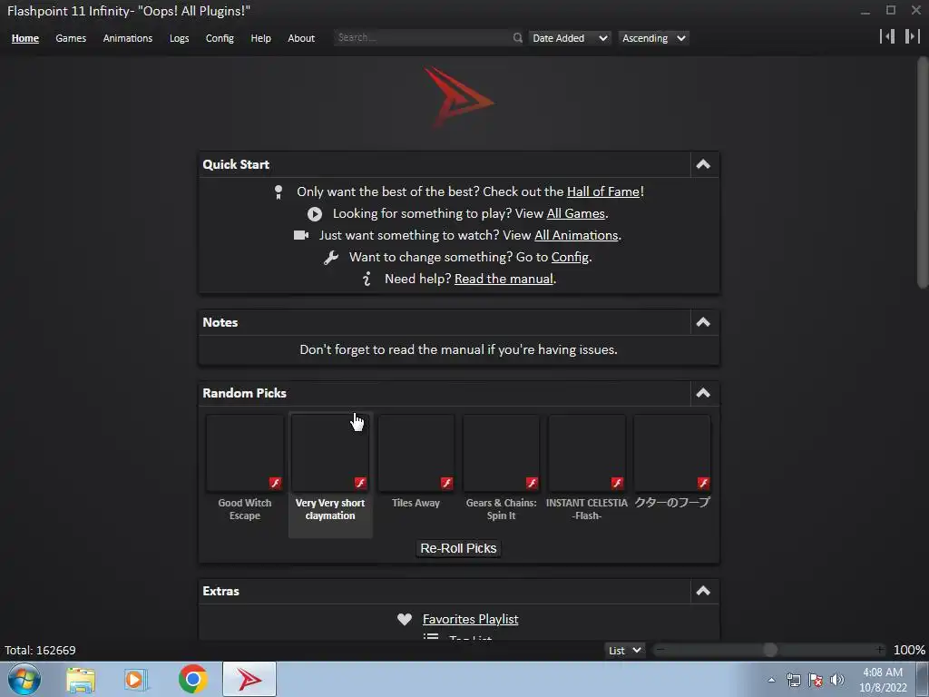Collapse the Random Picks section

tap(703, 393)
